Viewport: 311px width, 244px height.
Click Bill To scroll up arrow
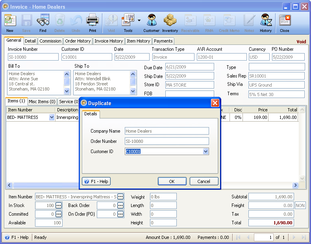click(67, 74)
